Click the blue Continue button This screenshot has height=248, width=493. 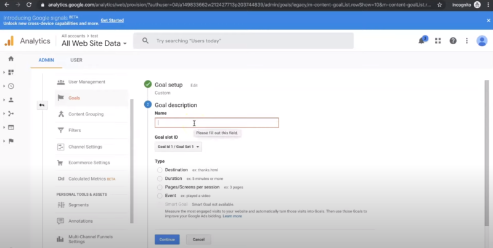[167, 239]
